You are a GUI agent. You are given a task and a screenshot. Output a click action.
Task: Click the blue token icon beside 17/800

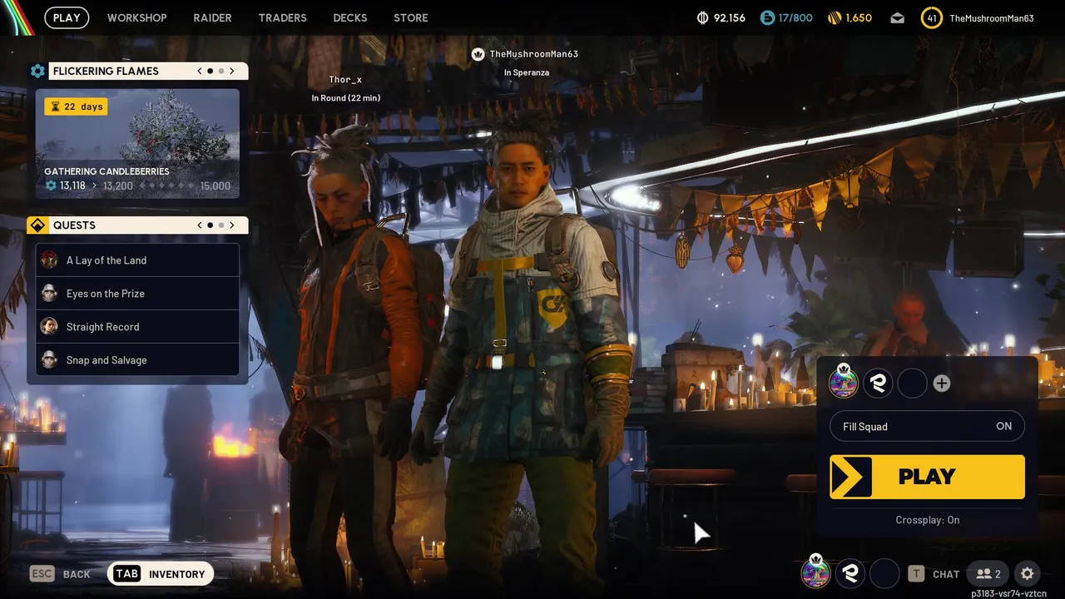click(x=767, y=17)
